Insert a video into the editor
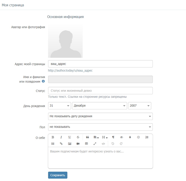The height and width of the screenshot is (181, 186). 78,144
